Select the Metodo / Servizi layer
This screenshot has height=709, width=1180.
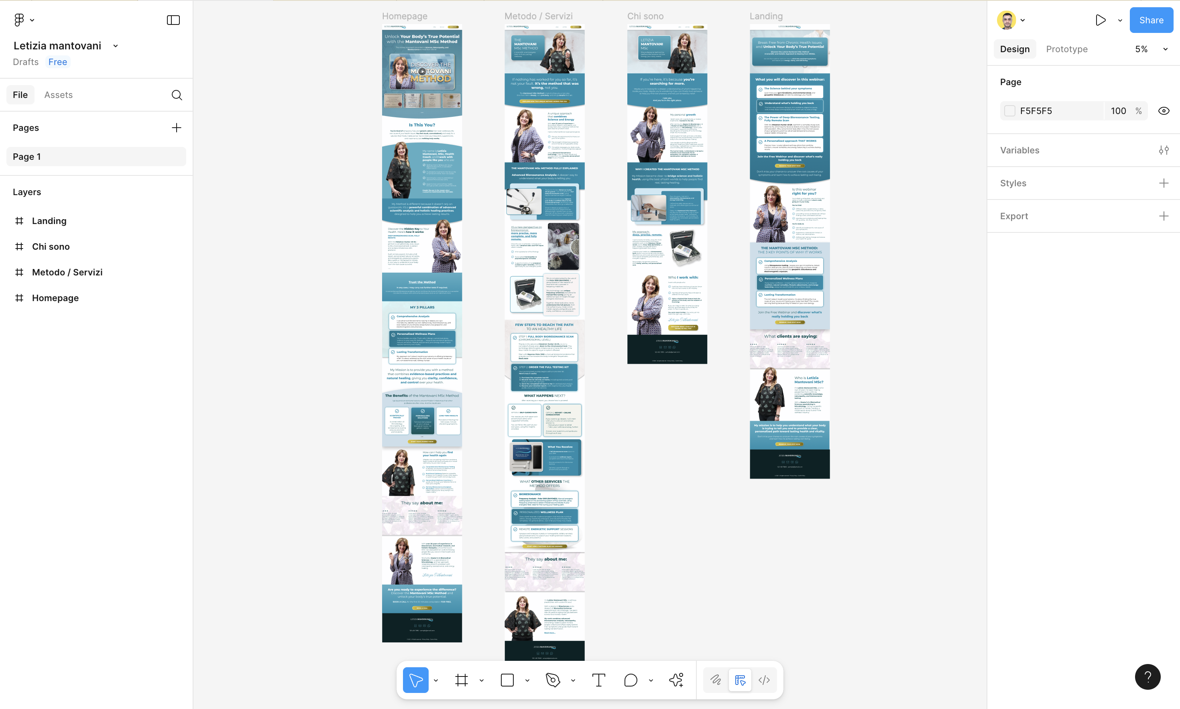pyautogui.click(x=67, y=272)
